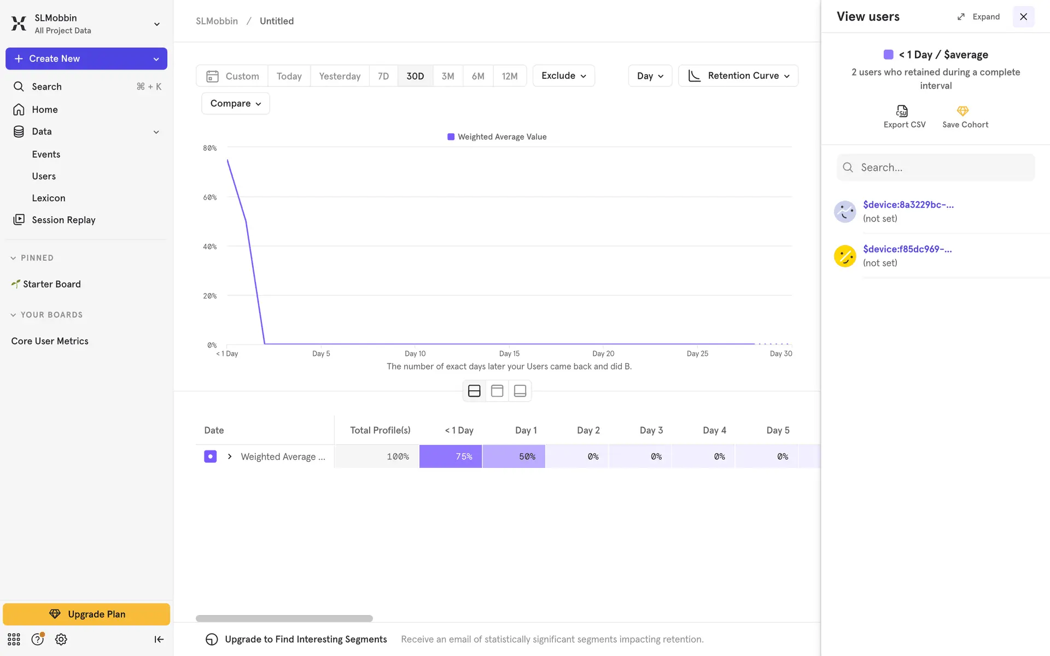Expand the Weighted Average row chevron
The image size is (1050, 656).
(x=230, y=456)
